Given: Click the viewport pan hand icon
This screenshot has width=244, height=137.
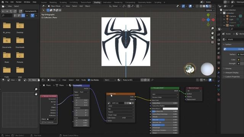Looking at the screenshot, I should click(212, 33).
